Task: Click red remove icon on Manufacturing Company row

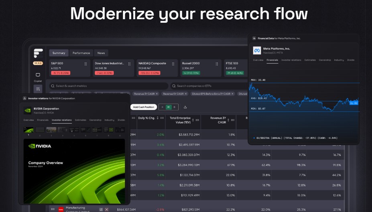Action: [x=106, y=209]
